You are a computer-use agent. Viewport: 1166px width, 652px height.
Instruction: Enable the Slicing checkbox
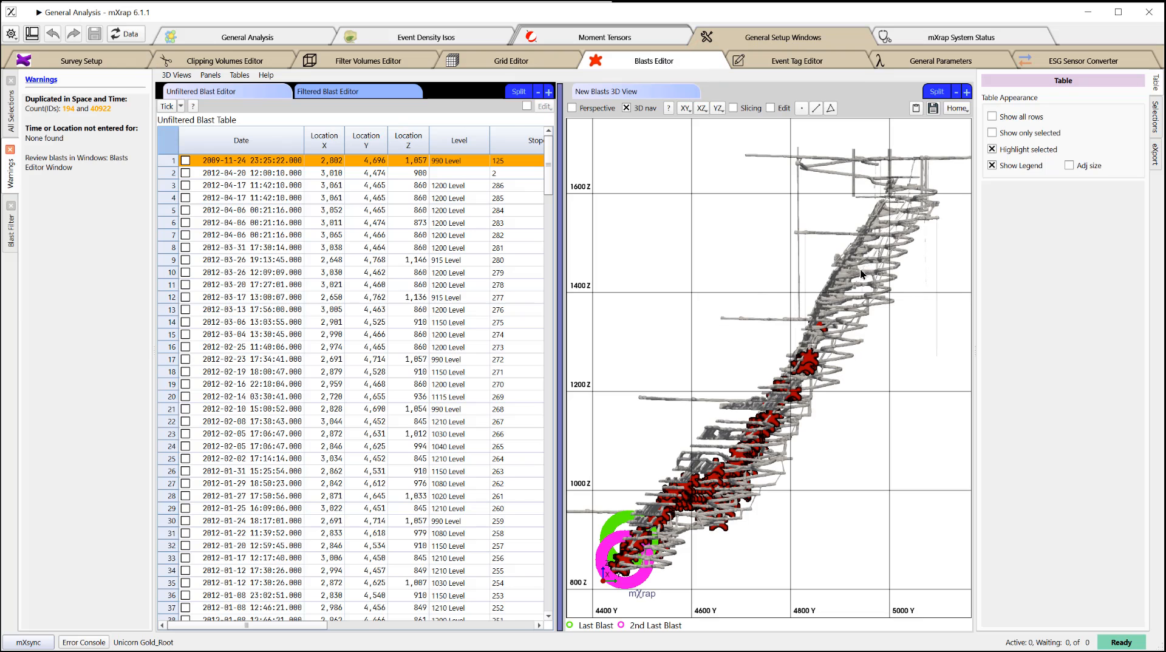click(733, 108)
